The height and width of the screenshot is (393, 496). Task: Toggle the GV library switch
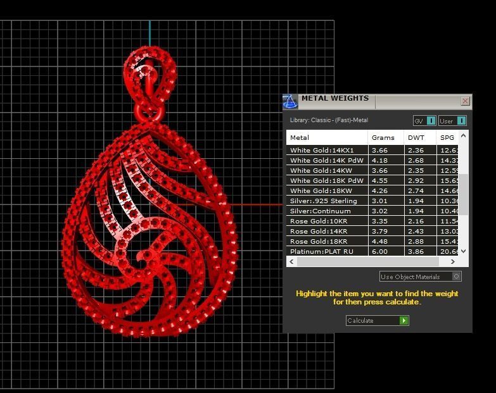[x=424, y=121]
